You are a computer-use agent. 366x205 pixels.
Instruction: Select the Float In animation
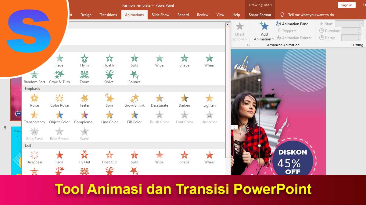109,60
